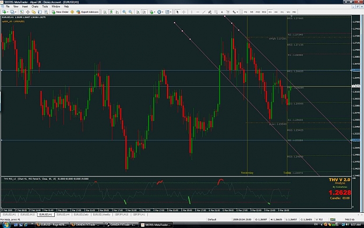Switch to the GBPJPY,M15 chart tab
Image resolution: width=364 pixels, height=228 pixels.
[122, 215]
